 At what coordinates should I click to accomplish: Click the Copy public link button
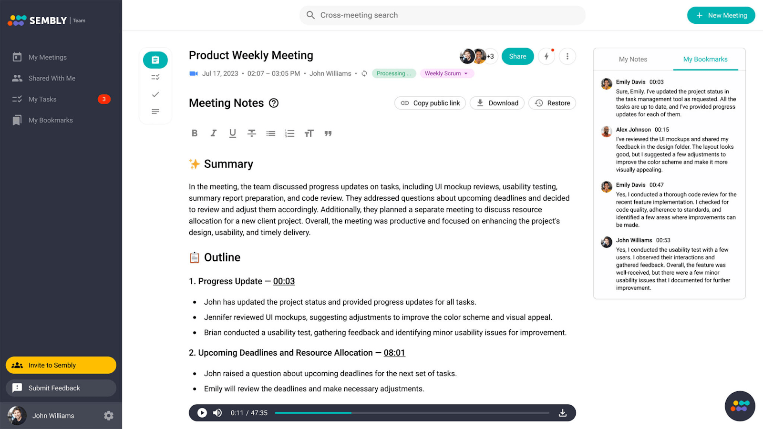coord(429,102)
